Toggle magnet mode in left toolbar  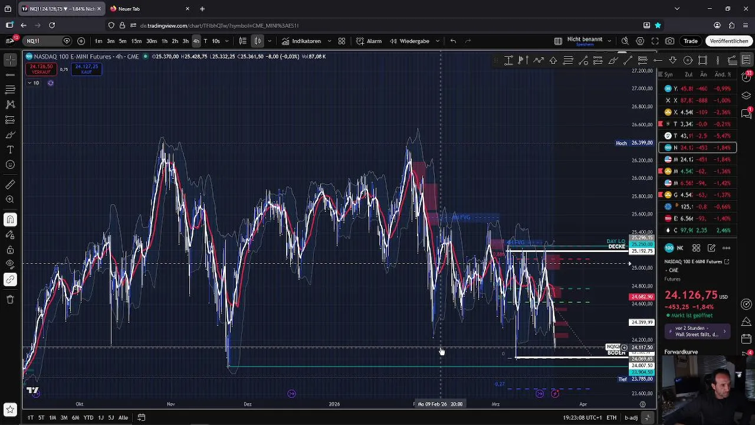click(x=10, y=220)
